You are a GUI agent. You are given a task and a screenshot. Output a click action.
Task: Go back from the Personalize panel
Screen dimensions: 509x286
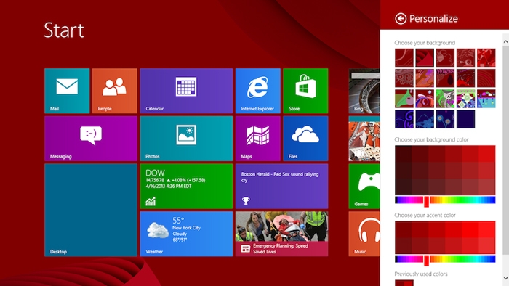(x=401, y=18)
